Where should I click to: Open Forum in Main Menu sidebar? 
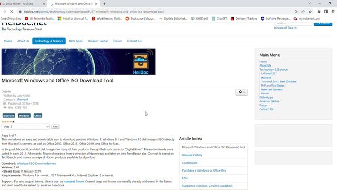(x=263, y=106)
